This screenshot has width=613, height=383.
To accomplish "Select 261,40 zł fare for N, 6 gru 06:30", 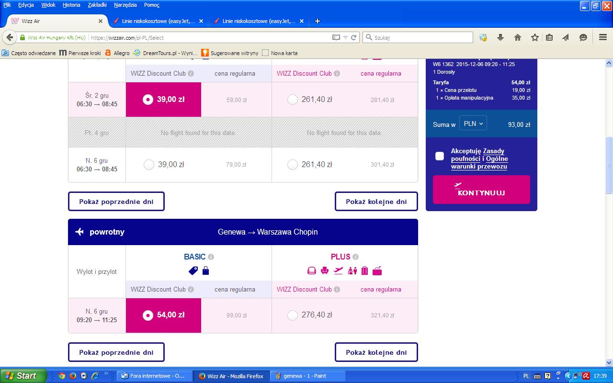I will click(293, 165).
